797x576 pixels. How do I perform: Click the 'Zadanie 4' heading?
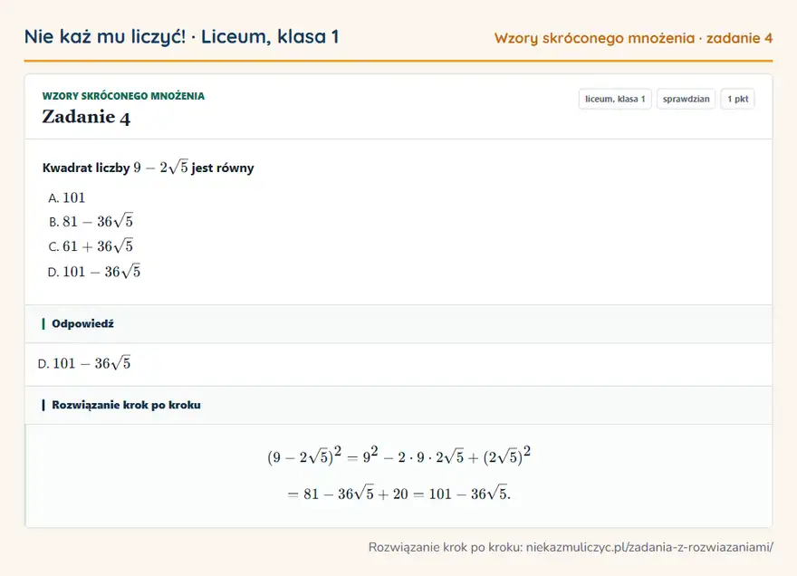pos(86,117)
